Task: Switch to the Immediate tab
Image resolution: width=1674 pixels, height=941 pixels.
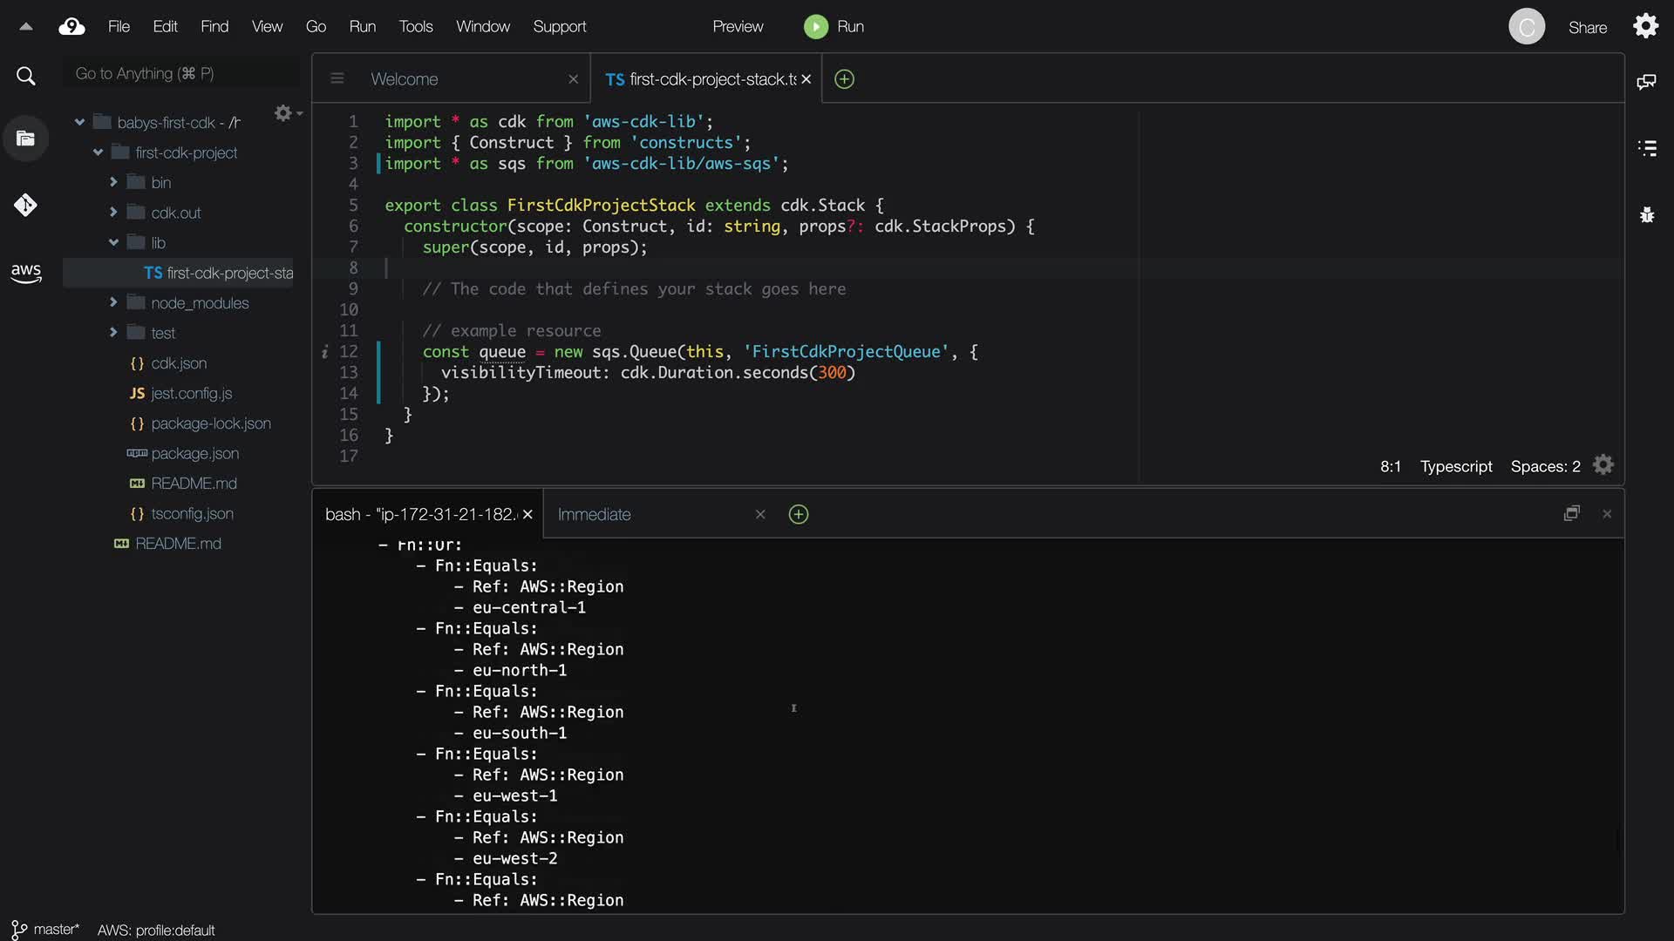Action: (x=595, y=515)
